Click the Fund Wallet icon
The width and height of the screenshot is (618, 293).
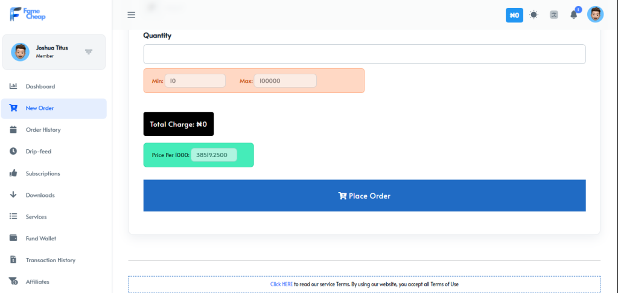(x=13, y=238)
